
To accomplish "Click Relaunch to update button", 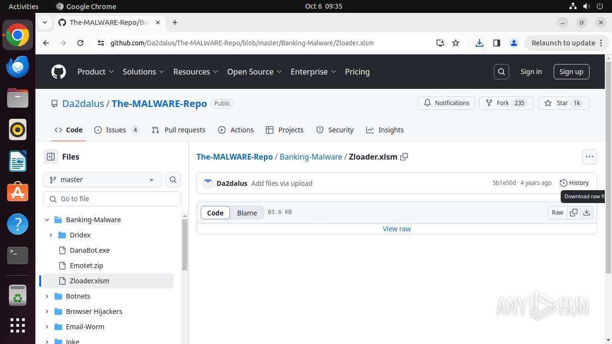I will tap(567, 43).
